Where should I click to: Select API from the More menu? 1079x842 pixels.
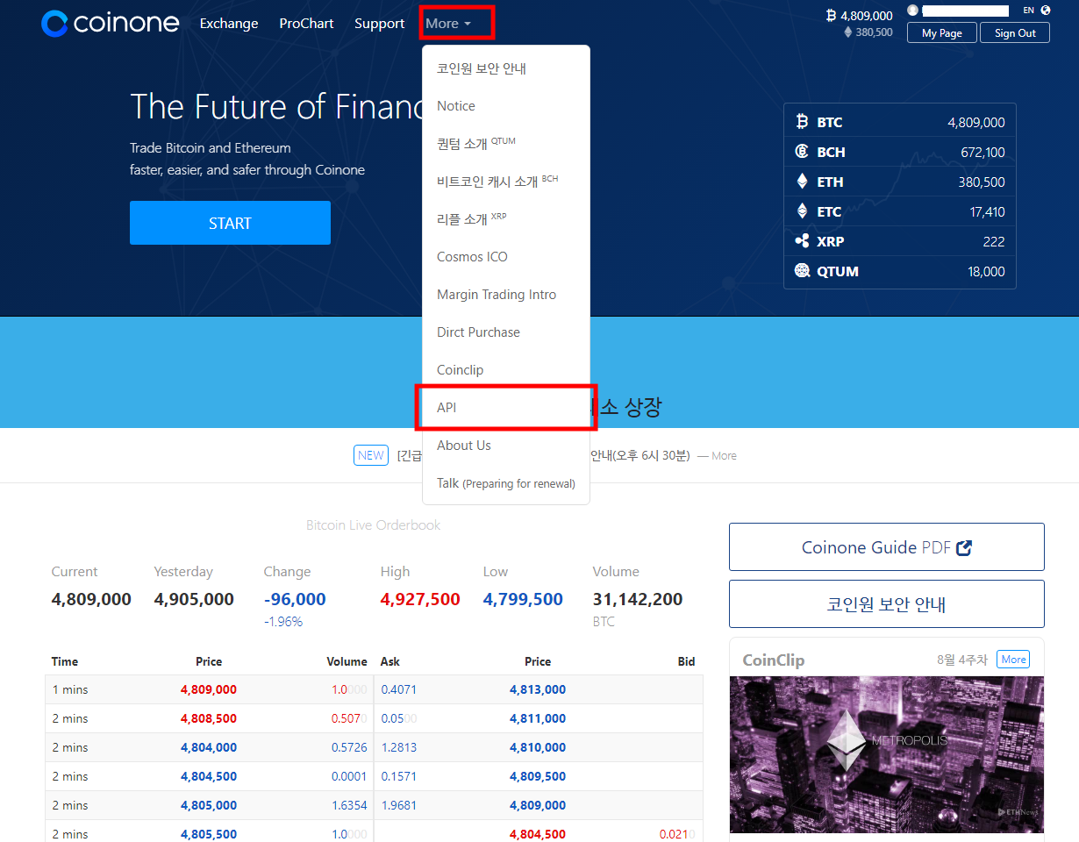447,407
